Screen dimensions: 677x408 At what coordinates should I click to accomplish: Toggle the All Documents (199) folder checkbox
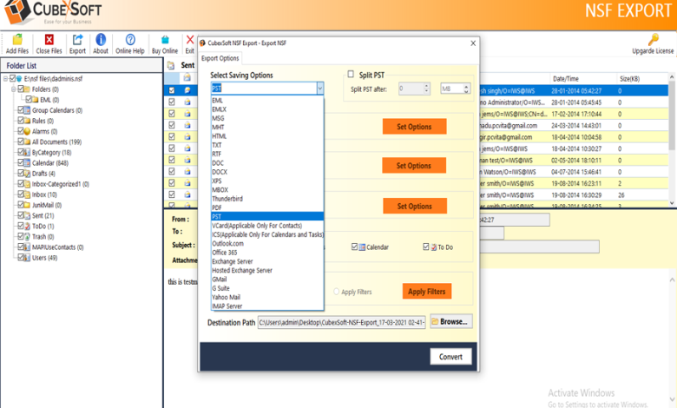click(x=20, y=141)
